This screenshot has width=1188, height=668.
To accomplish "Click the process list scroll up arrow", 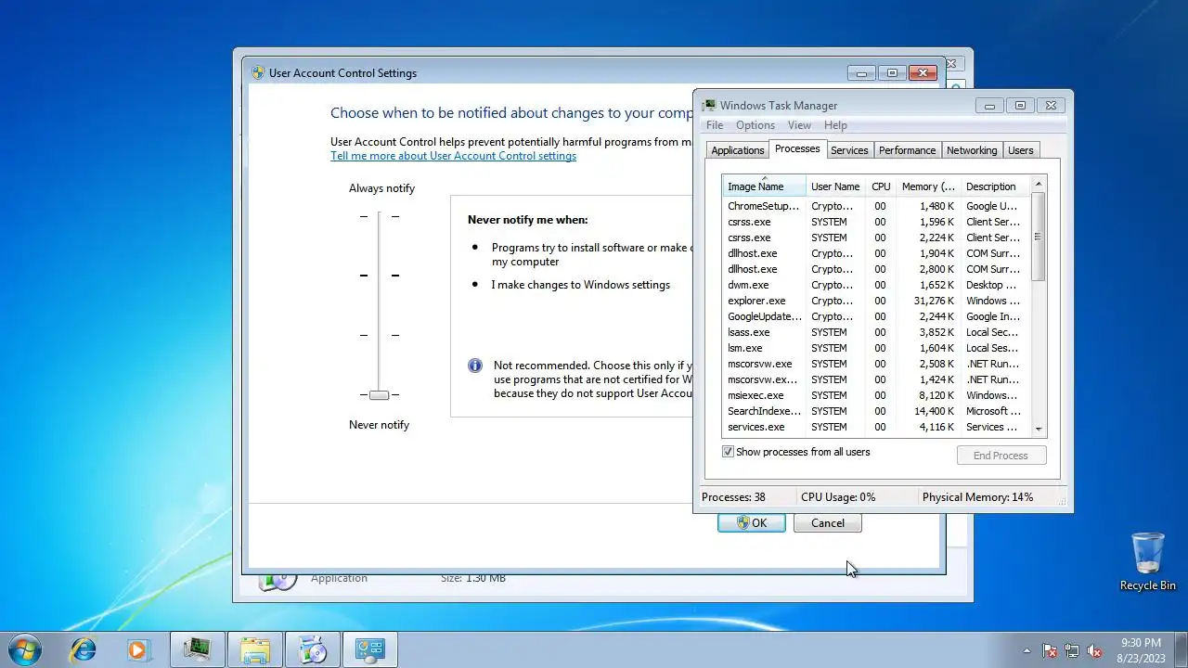I will [1039, 183].
